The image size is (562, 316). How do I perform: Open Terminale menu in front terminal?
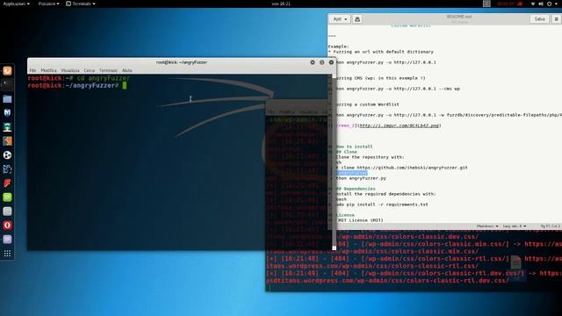pyautogui.click(x=108, y=70)
